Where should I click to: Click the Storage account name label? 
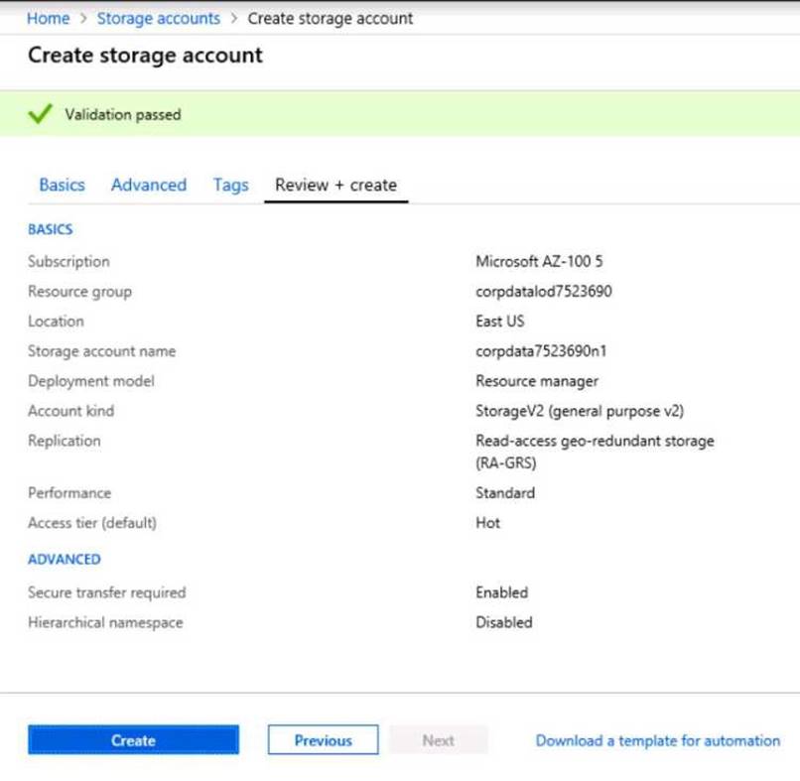pyautogui.click(x=102, y=351)
